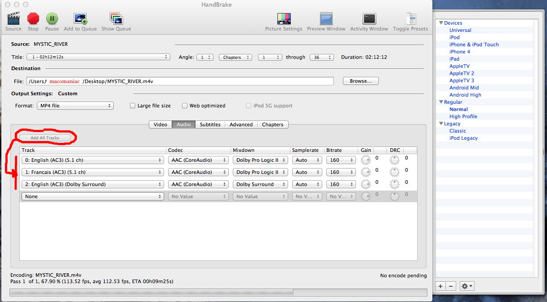
Task: Open the Angle dropdown
Action: [x=205, y=57]
